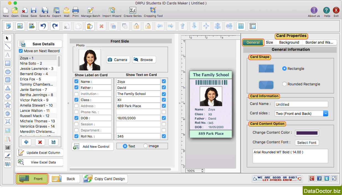Screen dimensions: 342x195
Task: Switch to the Front side view
Action: (x=32, y=179)
